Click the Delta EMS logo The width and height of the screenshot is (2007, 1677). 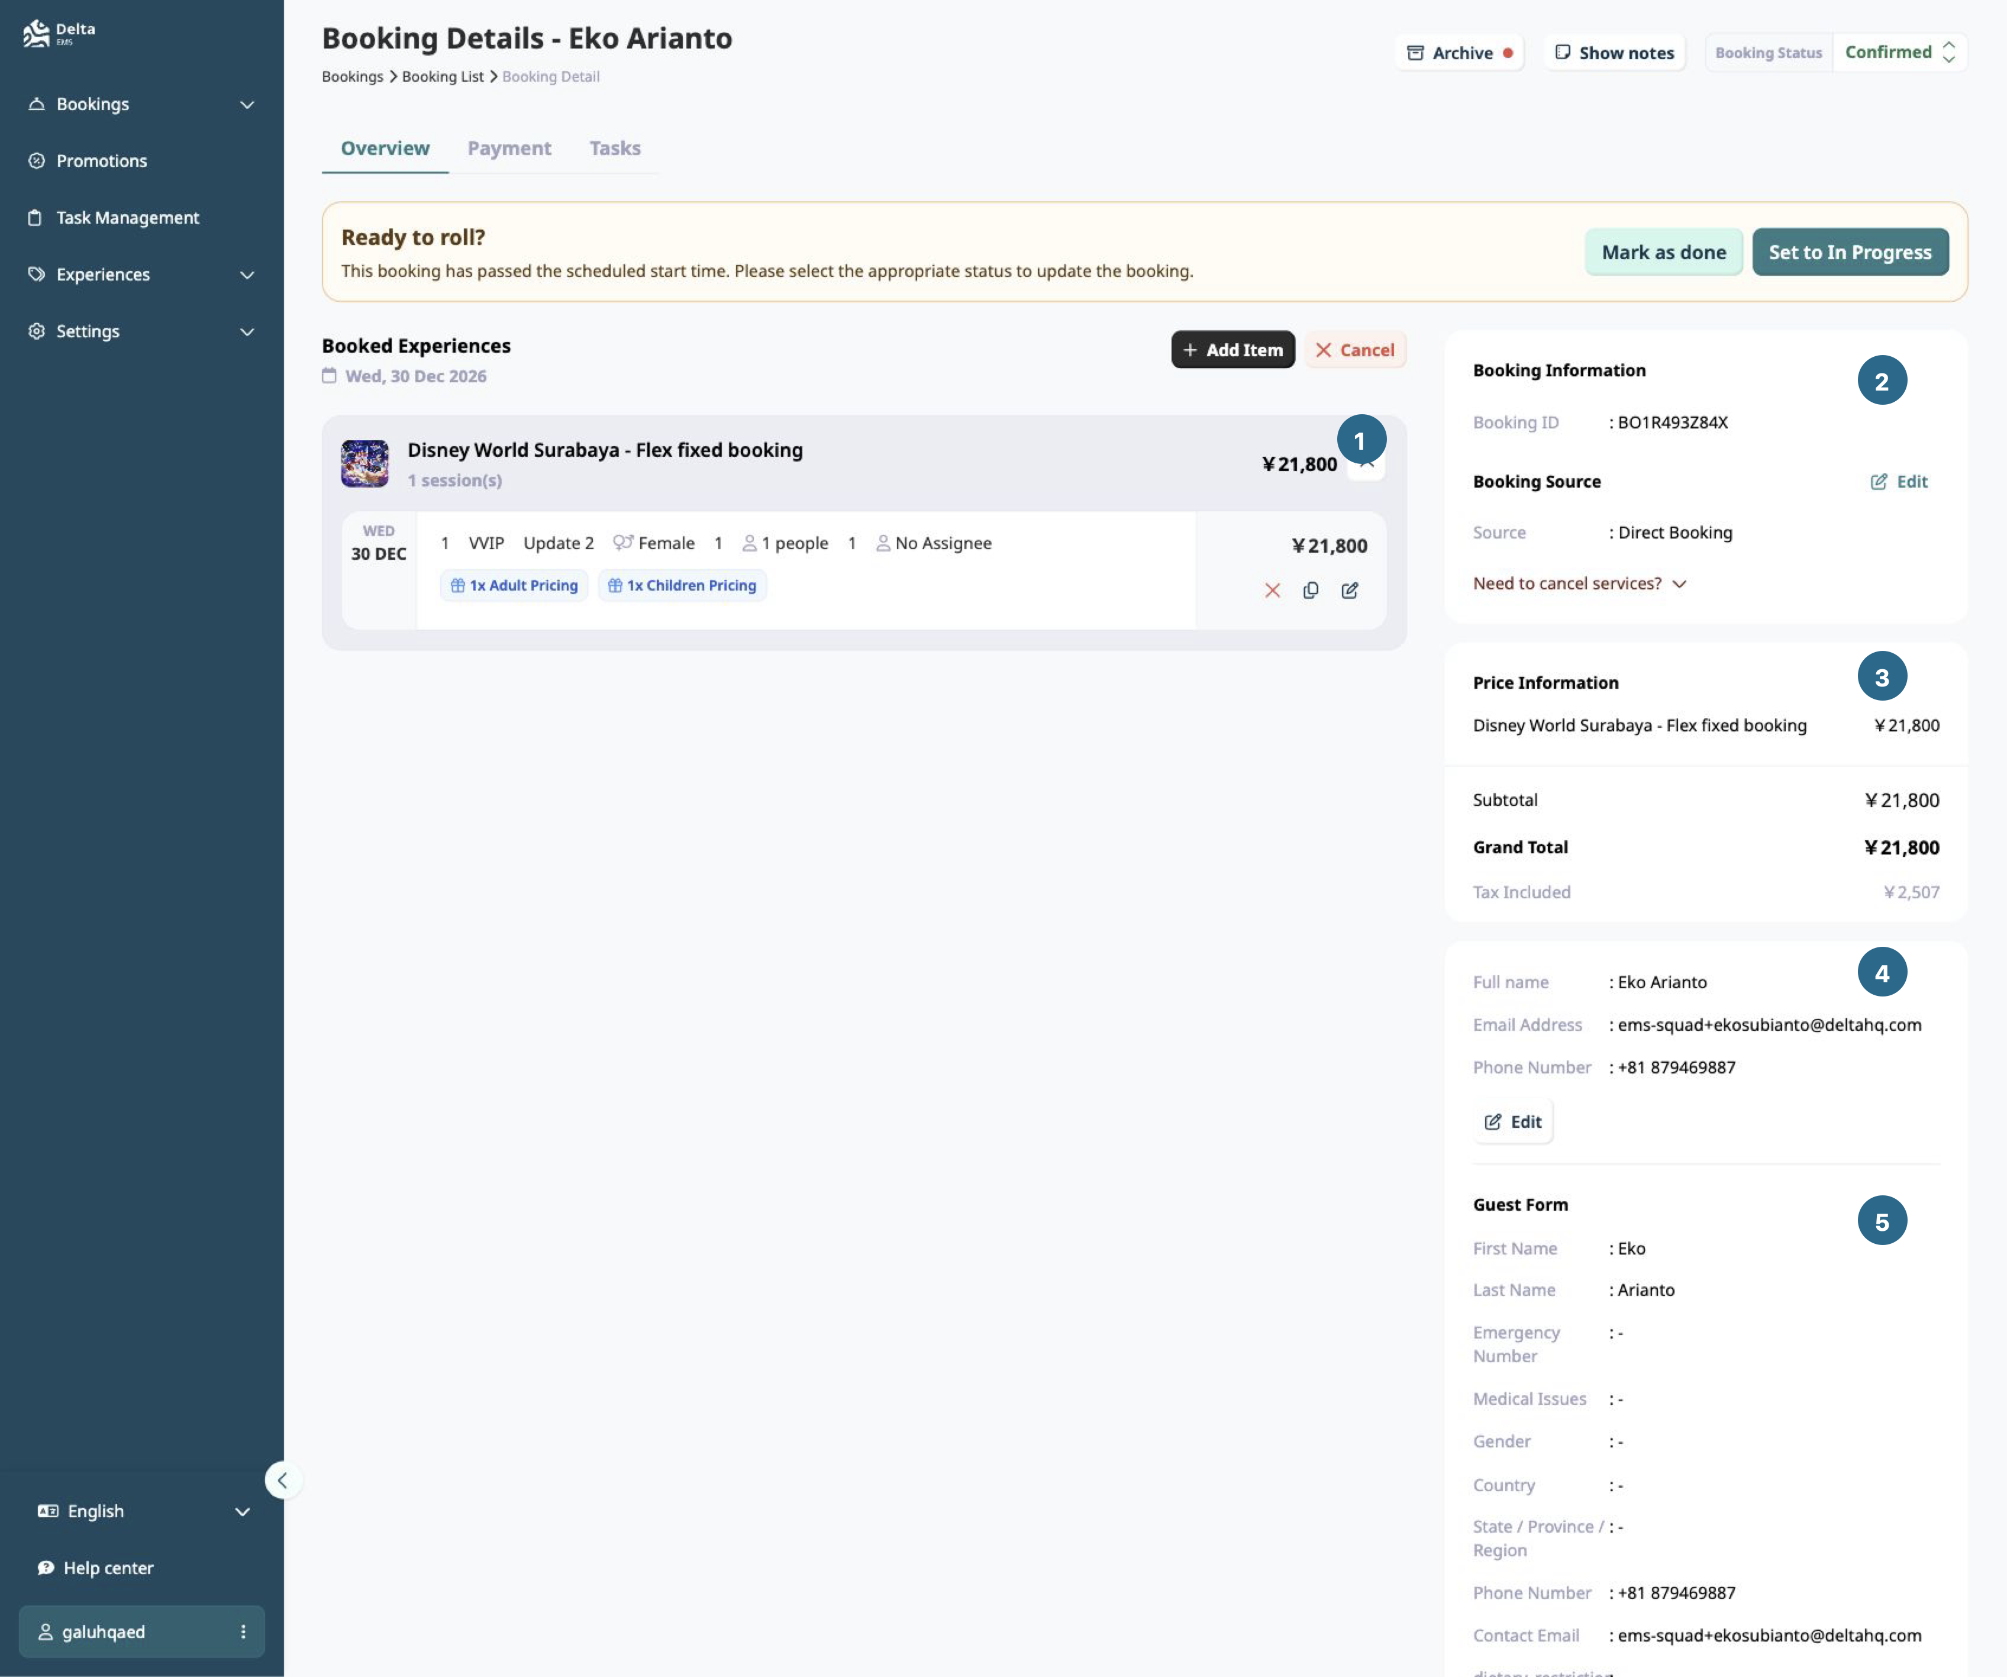59,34
